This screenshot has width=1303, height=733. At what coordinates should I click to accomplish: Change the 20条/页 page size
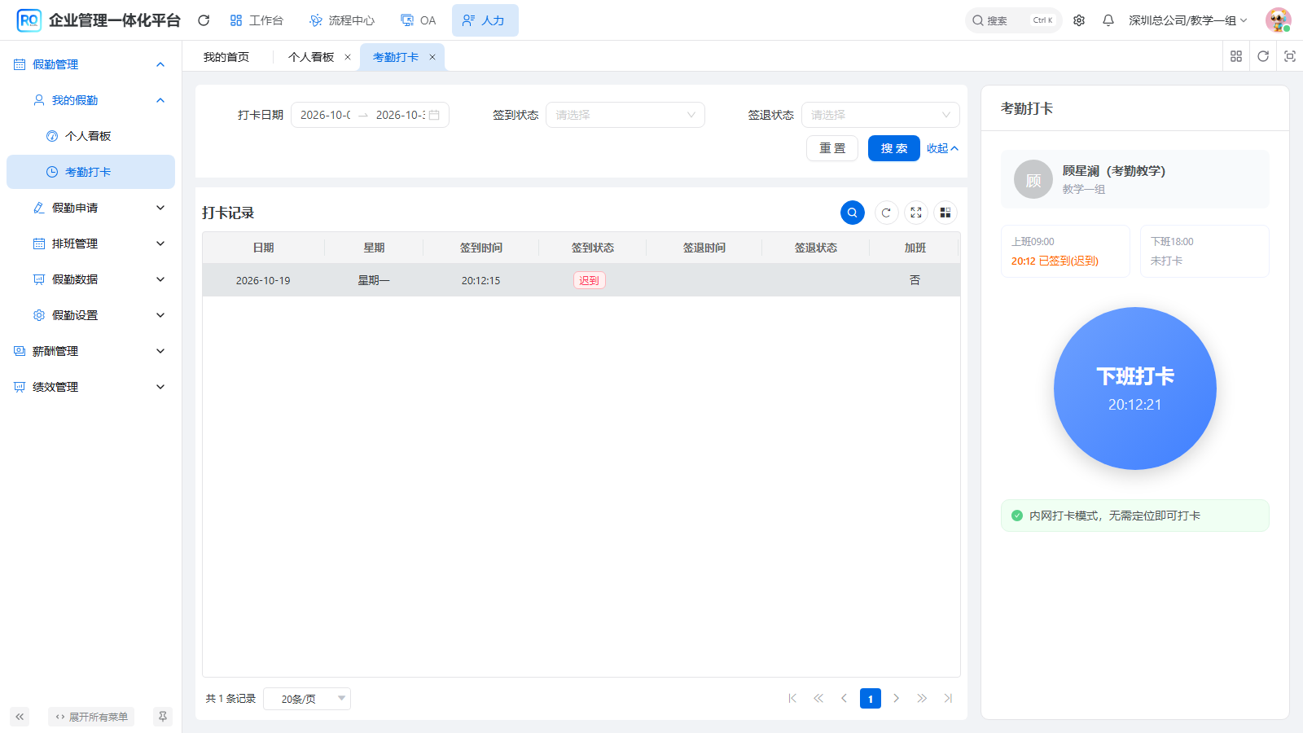(307, 699)
